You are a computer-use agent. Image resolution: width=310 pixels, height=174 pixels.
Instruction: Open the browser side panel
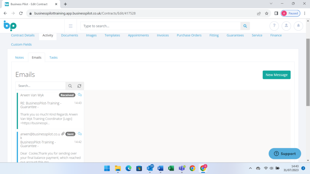tap(276, 13)
